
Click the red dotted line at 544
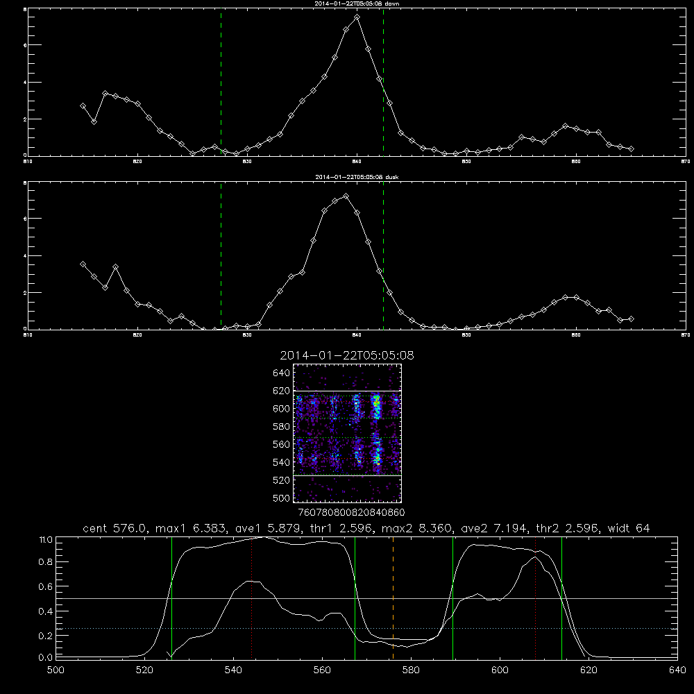251,598
